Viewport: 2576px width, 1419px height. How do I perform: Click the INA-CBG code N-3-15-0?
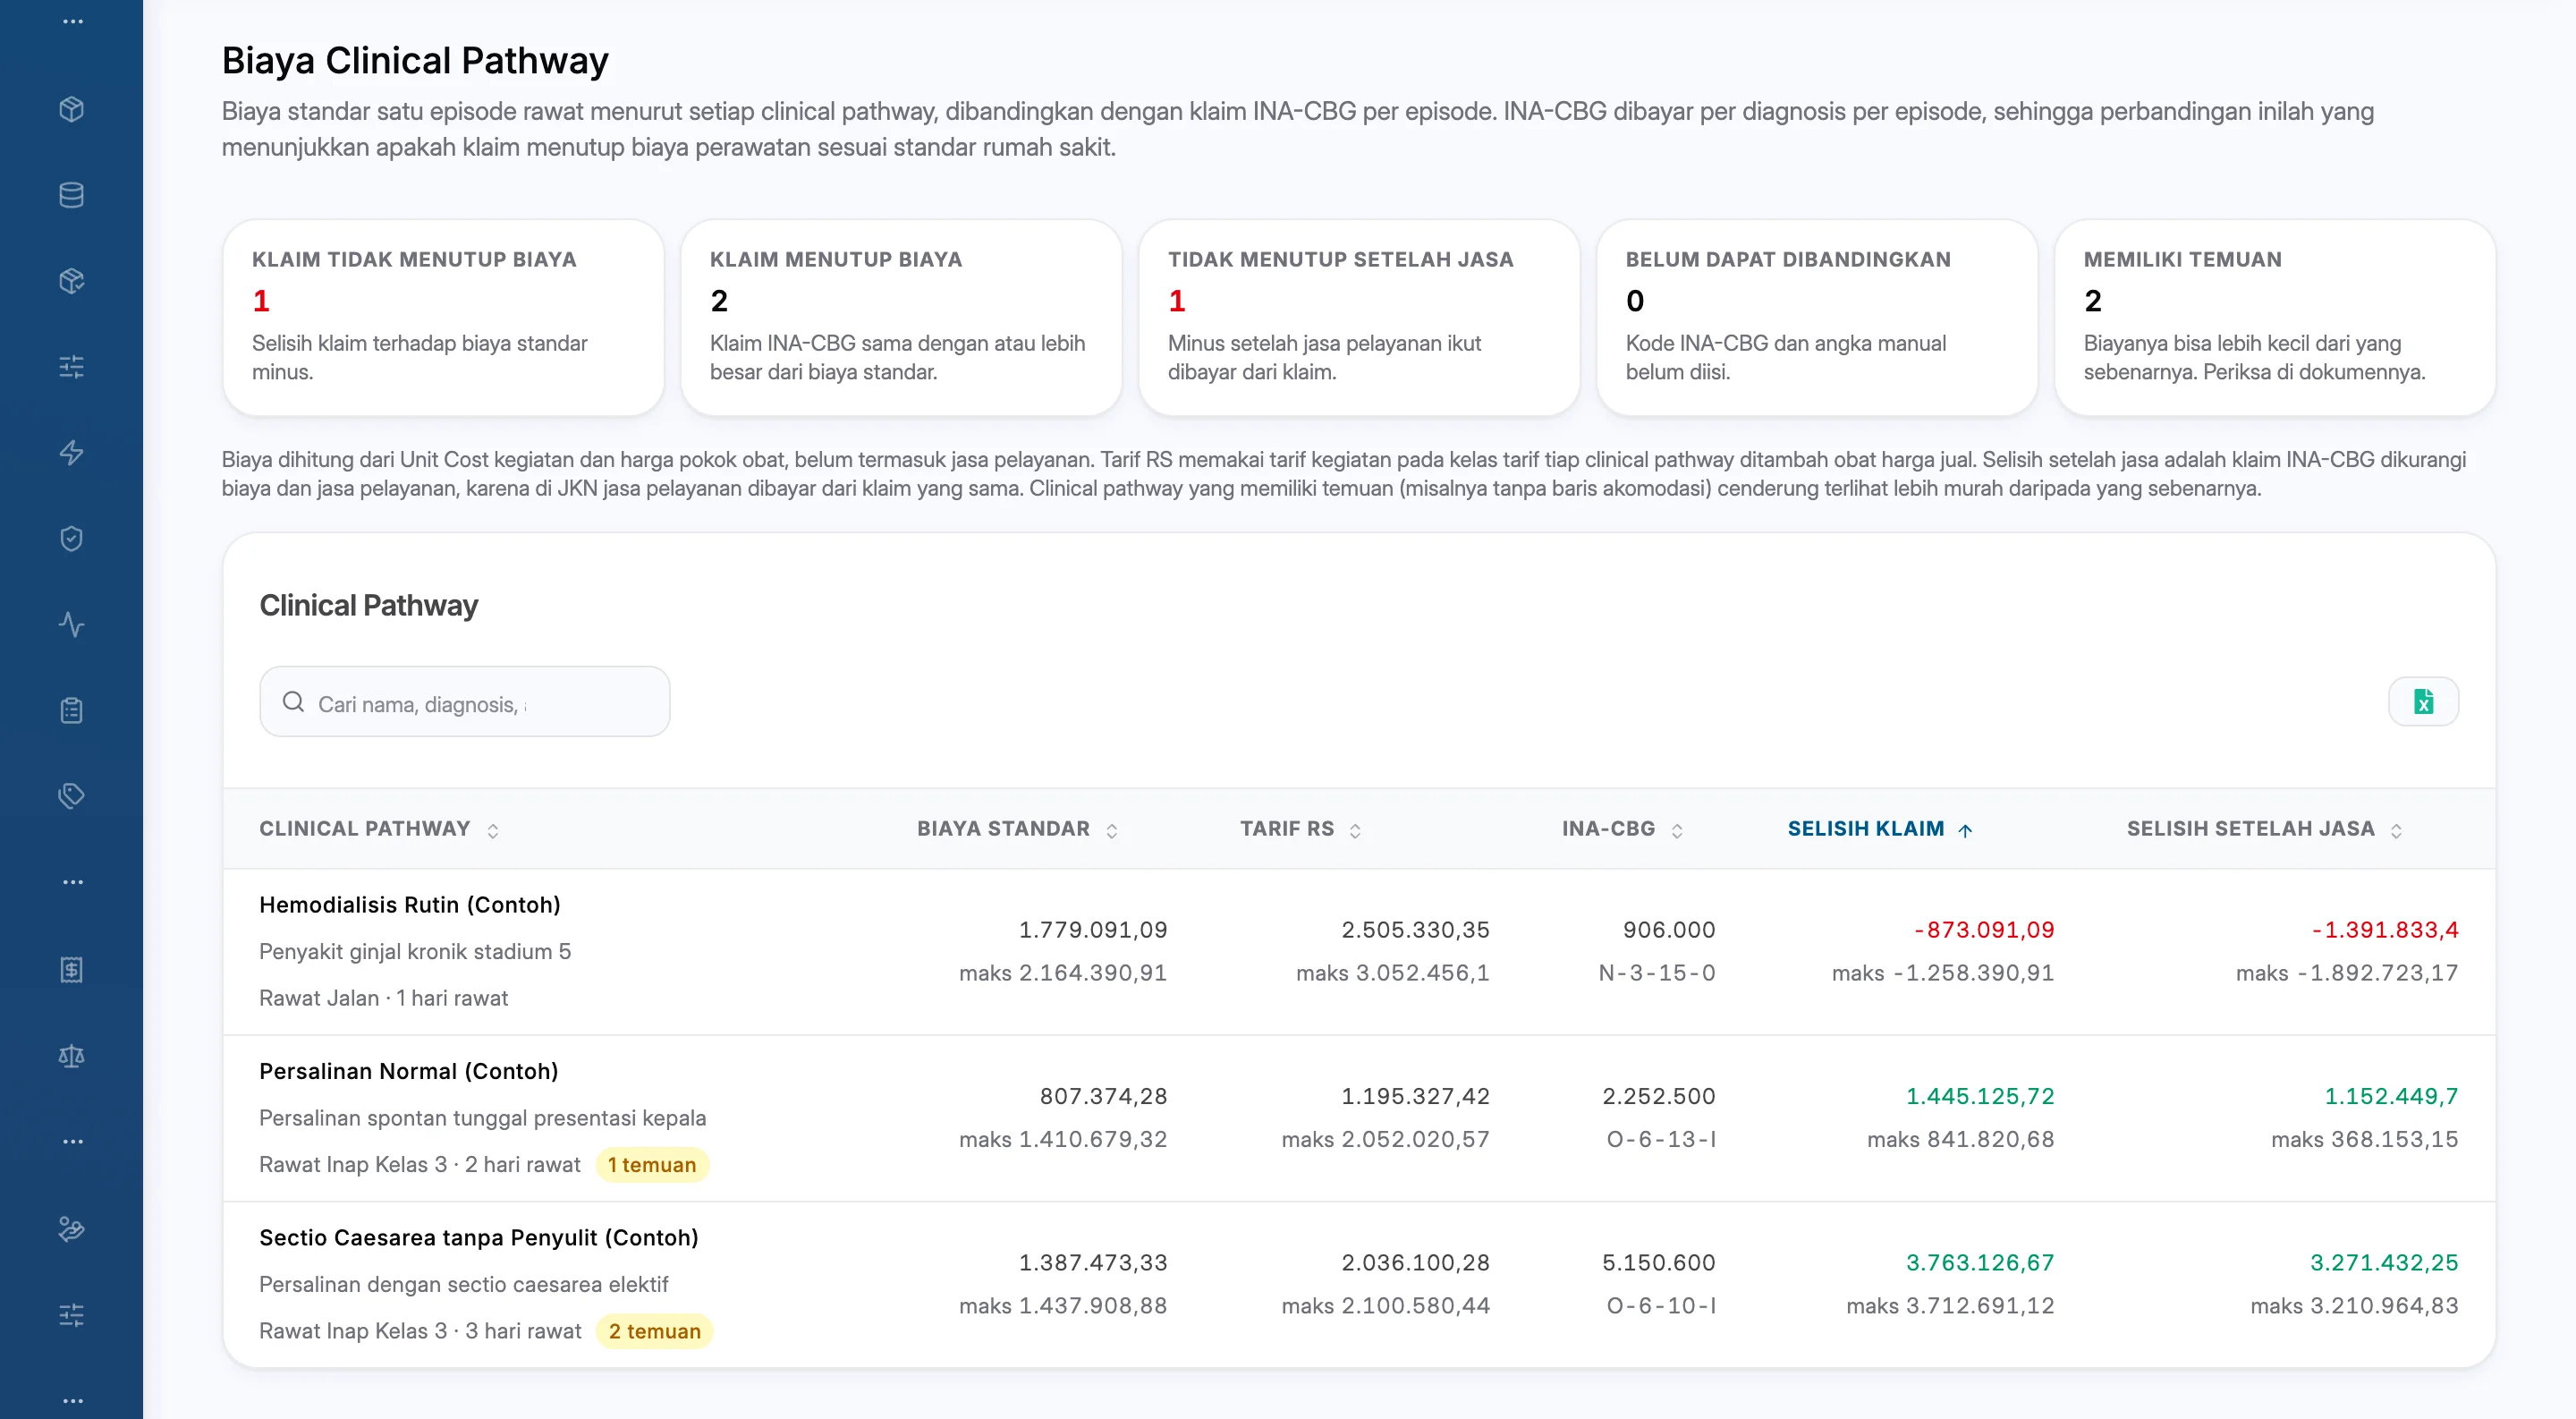tap(1656, 973)
